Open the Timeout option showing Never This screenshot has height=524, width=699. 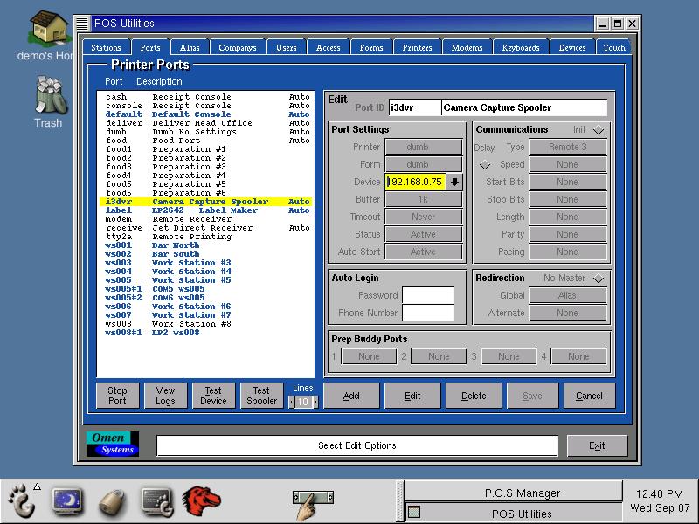(424, 217)
